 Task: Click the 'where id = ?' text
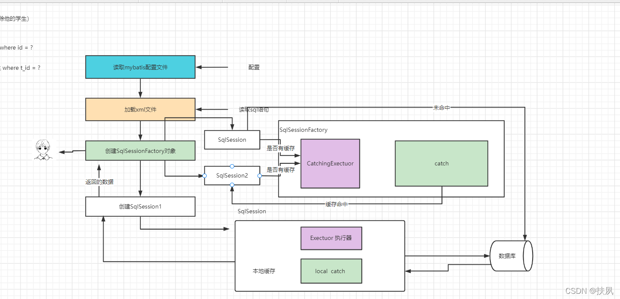click(x=16, y=47)
